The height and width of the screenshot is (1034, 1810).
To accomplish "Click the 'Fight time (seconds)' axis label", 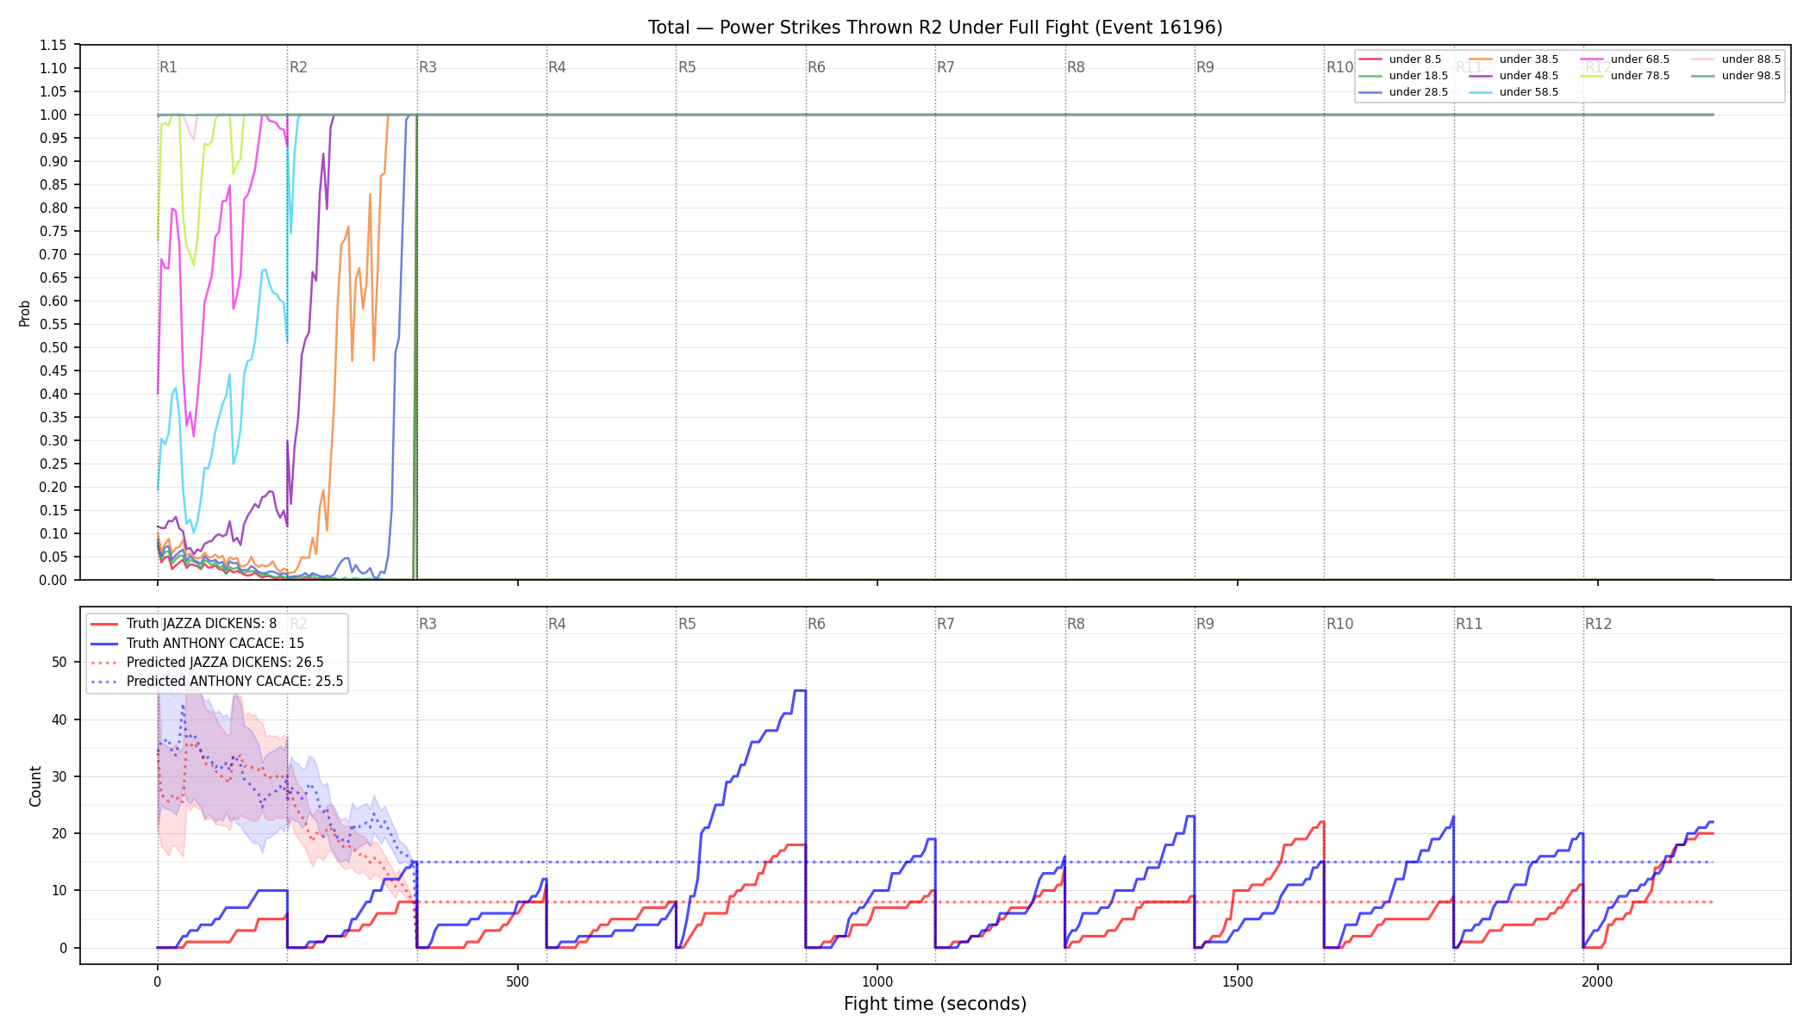I will (935, 1004).
